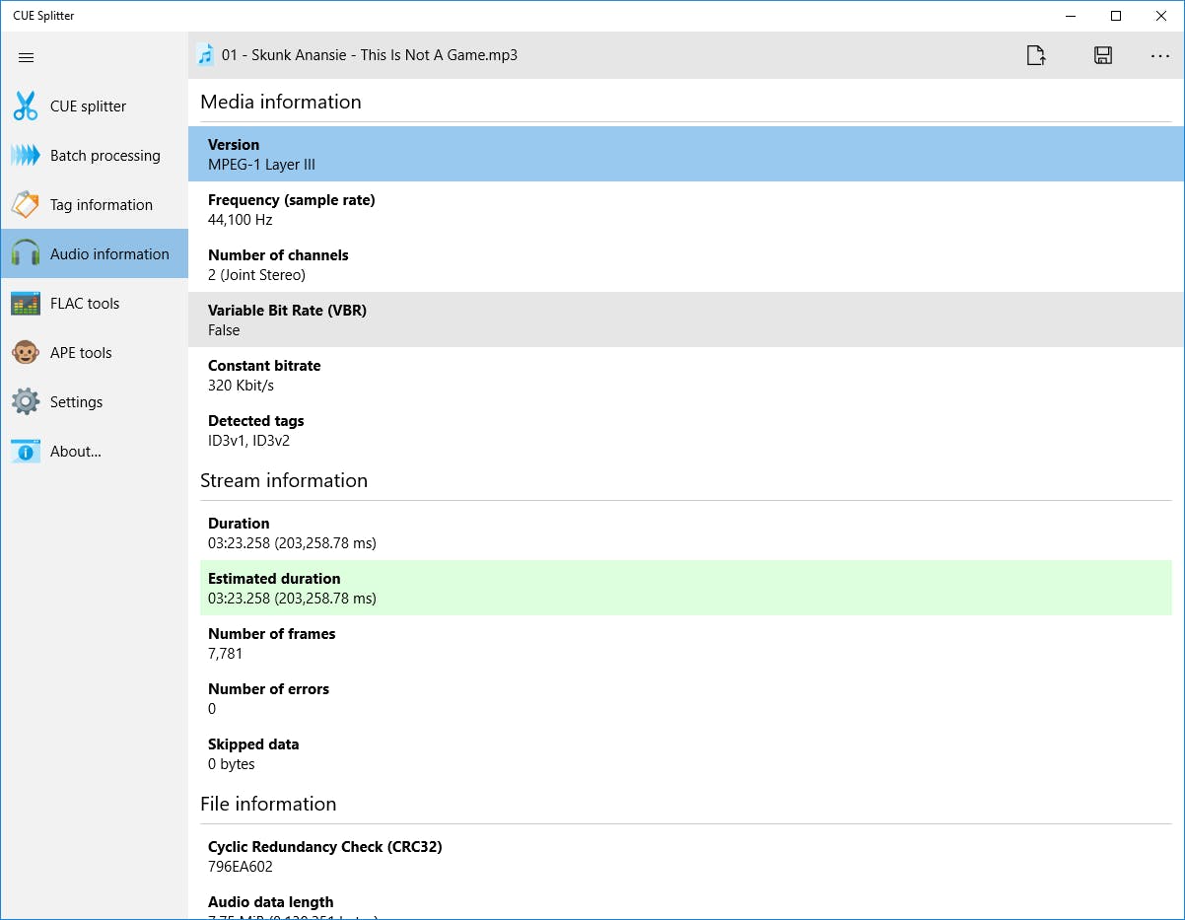Click the Audio information headphones icon
The height and width of the screenshot is (920, 1185).
(26, 254)
